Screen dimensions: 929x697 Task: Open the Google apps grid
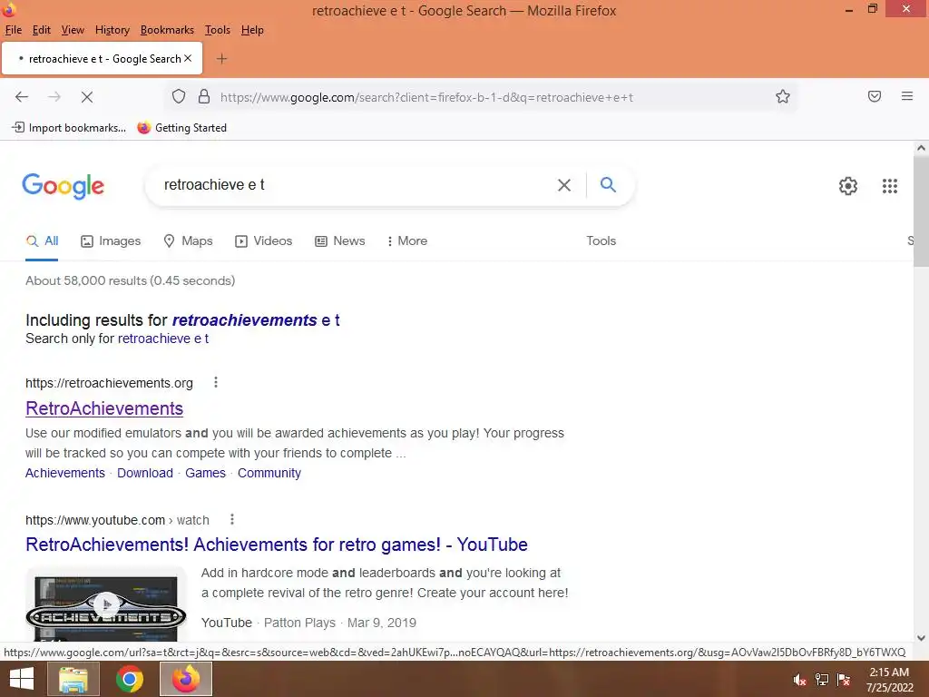pyautogui.click(x=889, y=186)
